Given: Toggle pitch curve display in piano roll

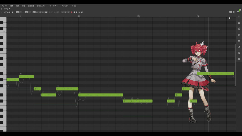Looking at the screenshot, I should [x=34, y=12].
